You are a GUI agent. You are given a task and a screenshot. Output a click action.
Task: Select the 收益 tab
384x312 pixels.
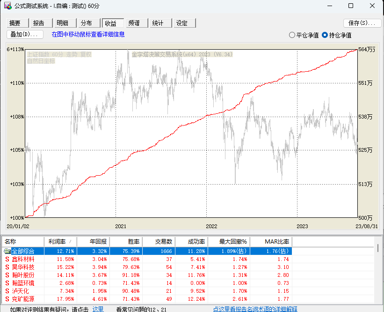click(113, 23)
